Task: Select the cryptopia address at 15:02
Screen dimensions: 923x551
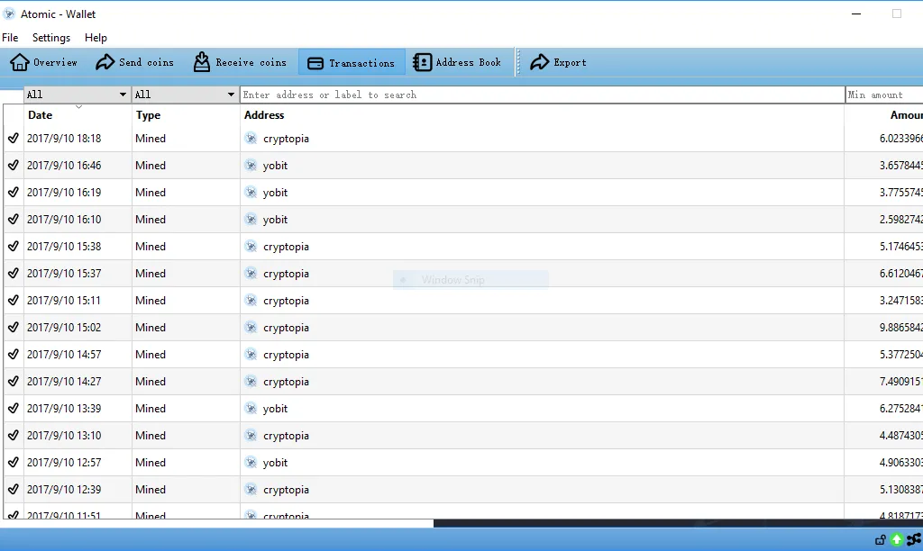Action: [286, 328]
